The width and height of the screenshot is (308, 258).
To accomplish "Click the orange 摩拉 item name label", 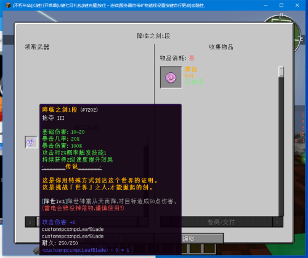I will click(x=191, y=69).
